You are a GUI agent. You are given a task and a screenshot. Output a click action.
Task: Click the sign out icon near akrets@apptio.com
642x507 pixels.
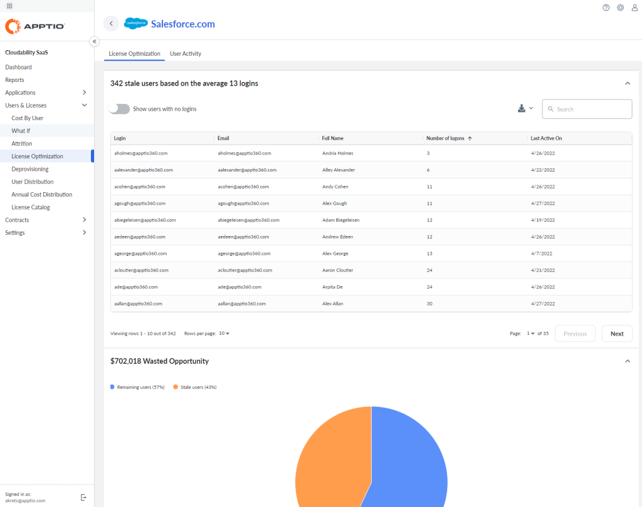pyautogui.click(x=83, y=497)
